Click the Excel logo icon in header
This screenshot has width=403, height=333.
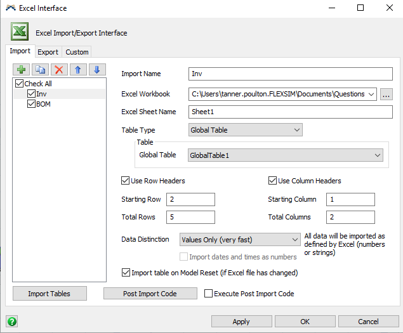(x=20, y=32)
